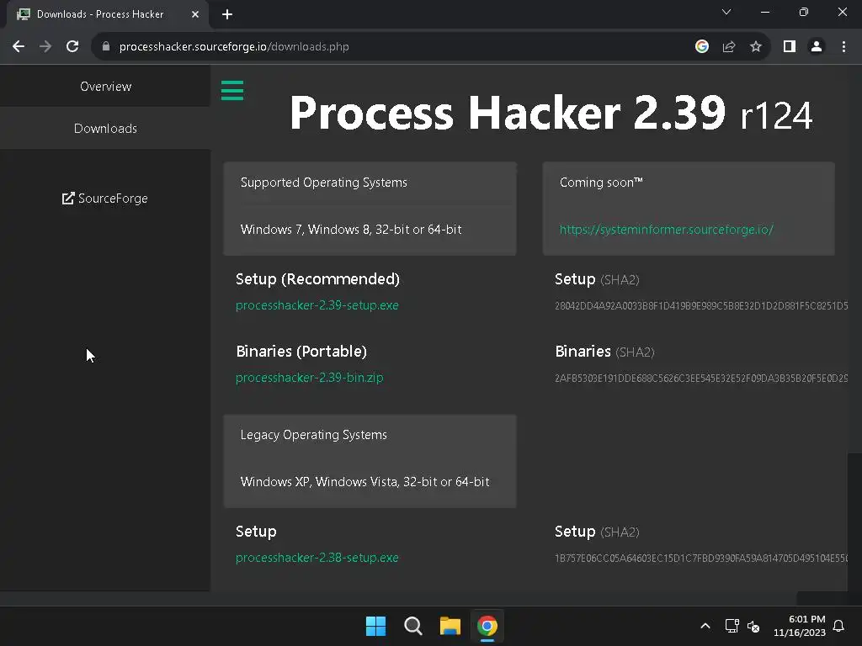Close the Downloads - Process Hacker tab
The width and height of the screenshot is (862, 646).
195,14
